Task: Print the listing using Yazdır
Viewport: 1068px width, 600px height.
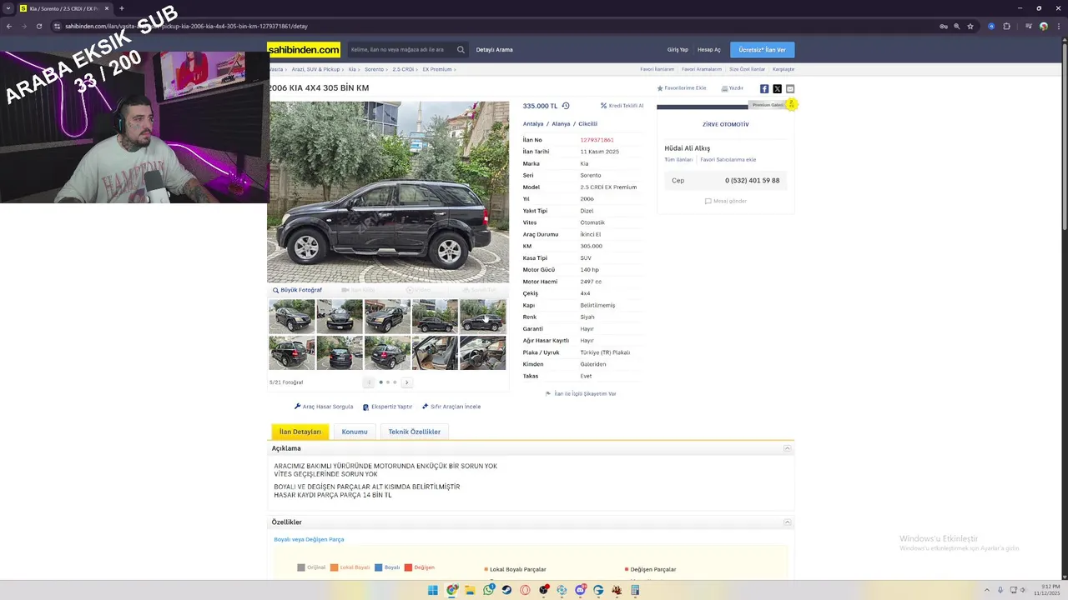Action: [x=732, y=88]
